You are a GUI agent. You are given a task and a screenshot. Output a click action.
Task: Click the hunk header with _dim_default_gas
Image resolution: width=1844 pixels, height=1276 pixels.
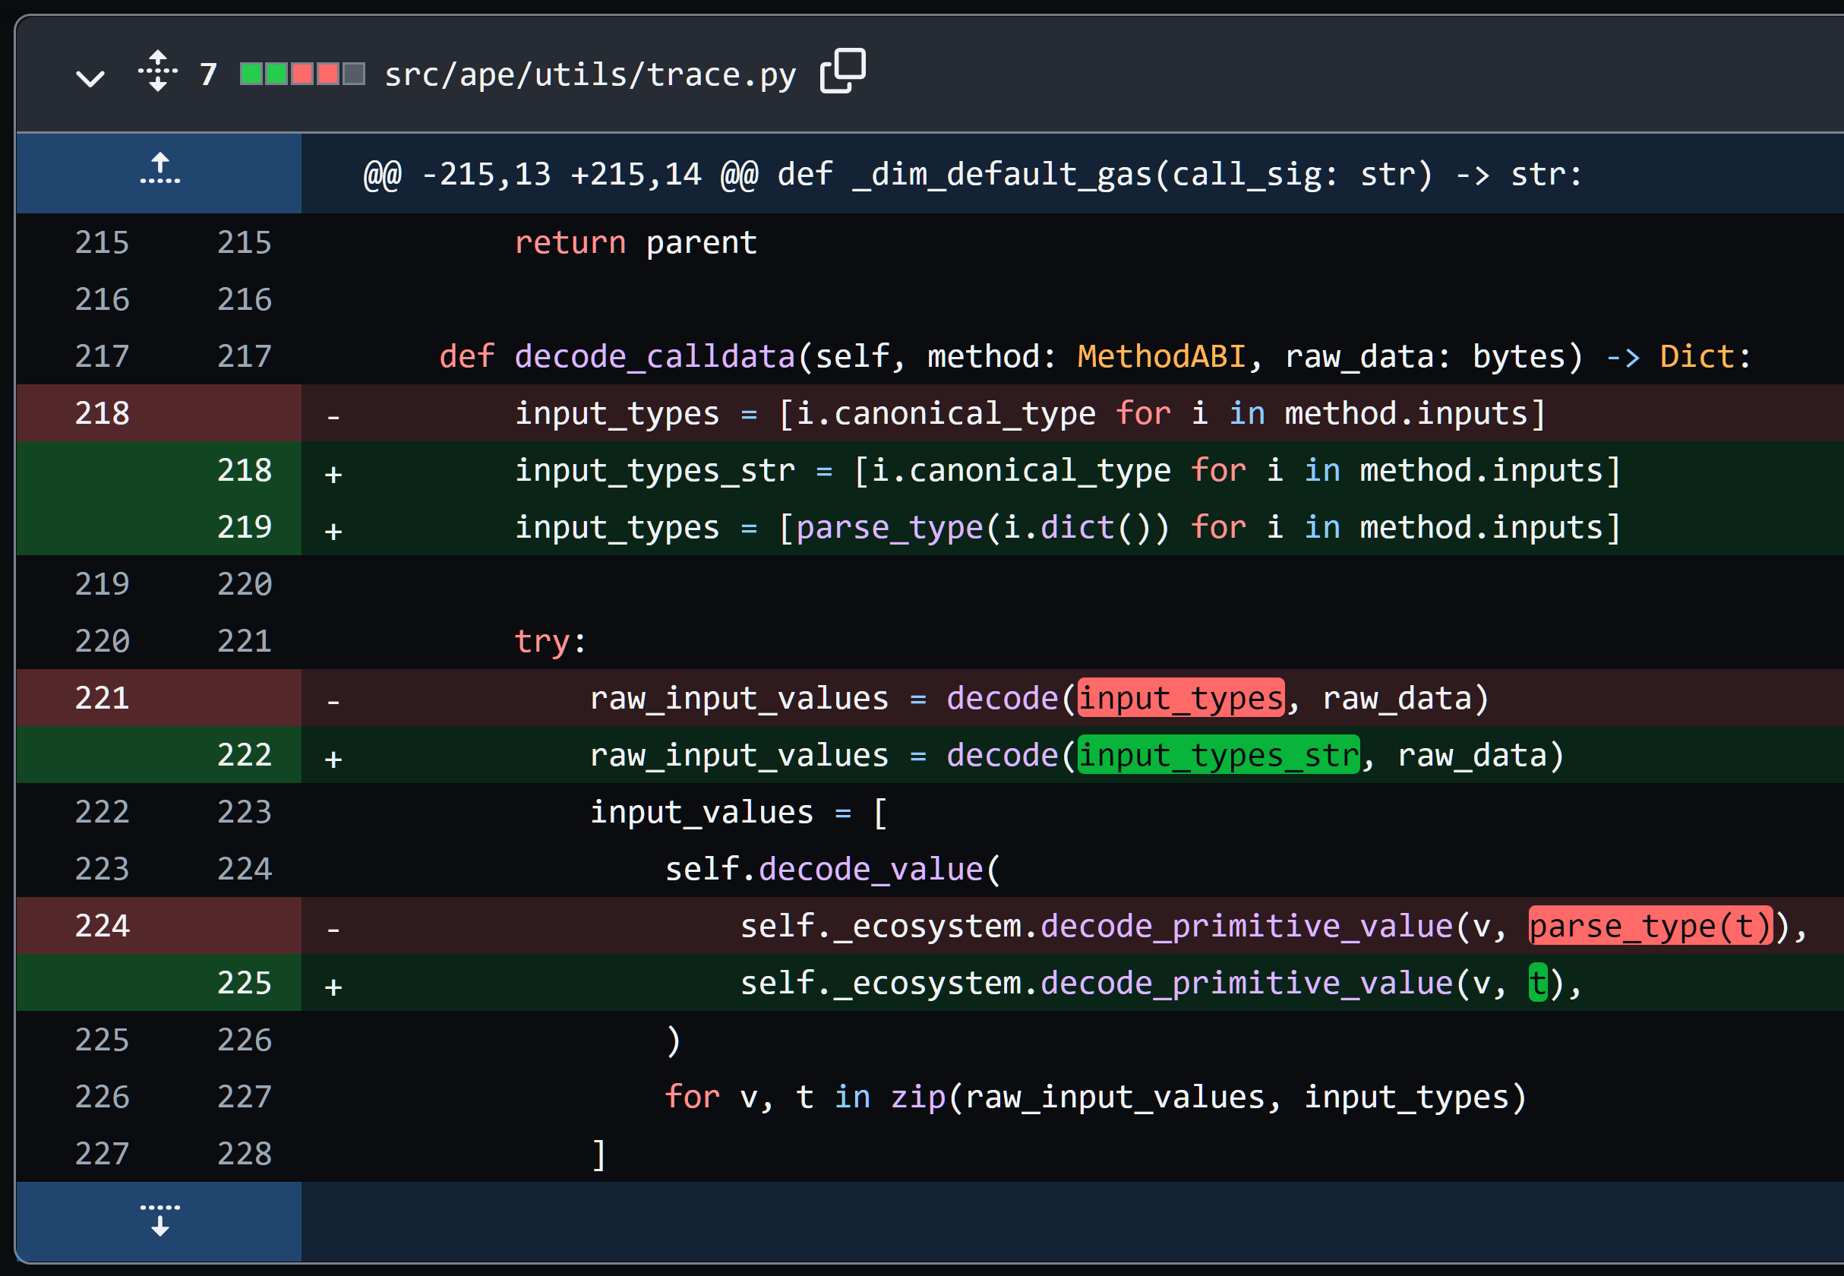pyautogui.click(x=972, y=173)
